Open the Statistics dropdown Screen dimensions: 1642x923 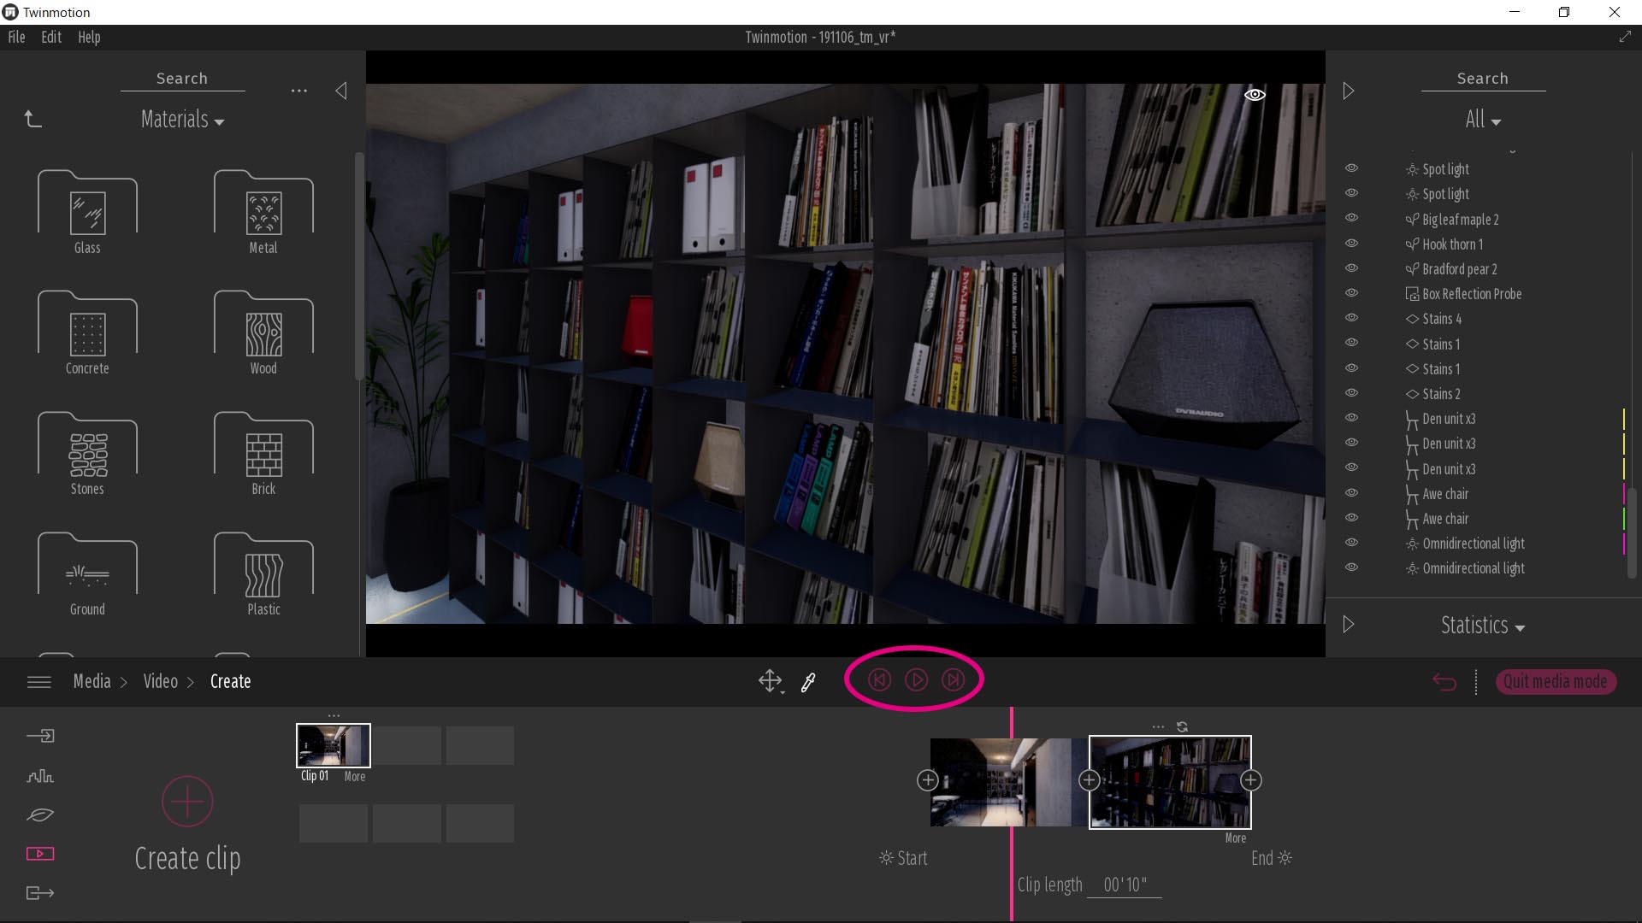(1482, 625)
